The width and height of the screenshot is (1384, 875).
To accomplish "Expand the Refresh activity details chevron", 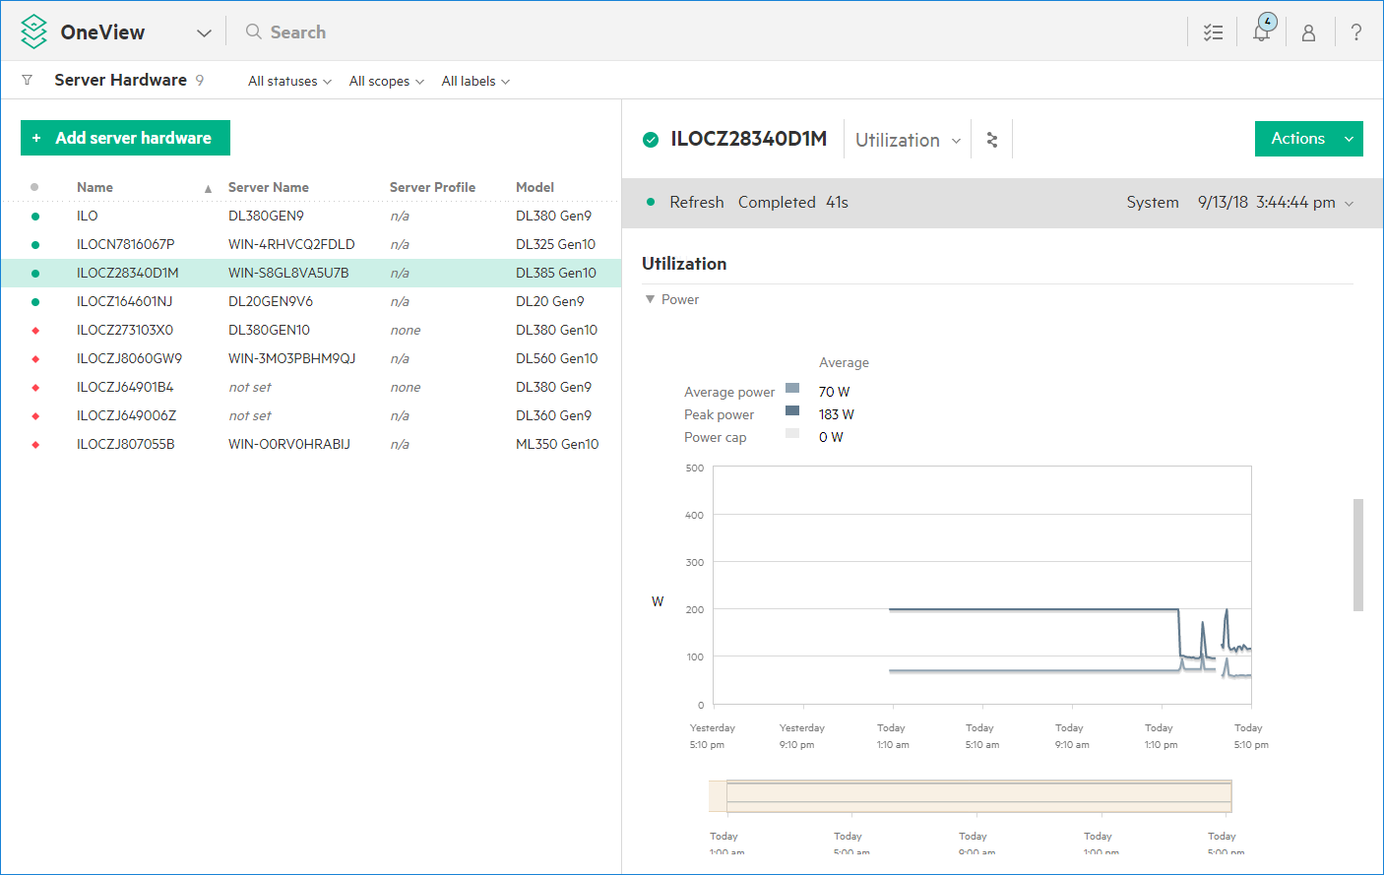I will pos(1350,203).
